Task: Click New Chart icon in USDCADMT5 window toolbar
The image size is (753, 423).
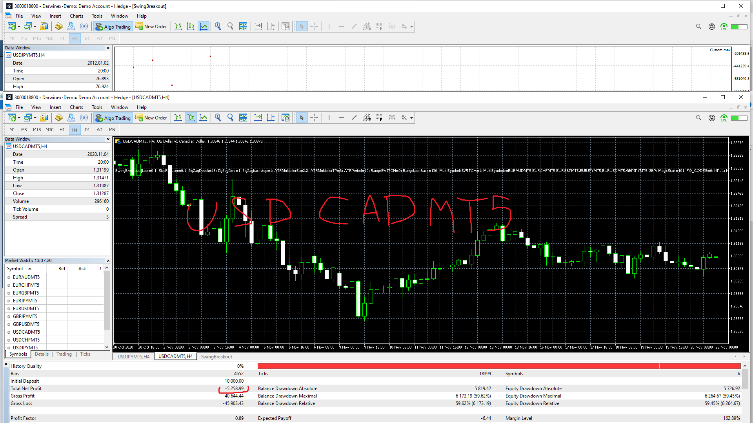Action: pos(12,118)
